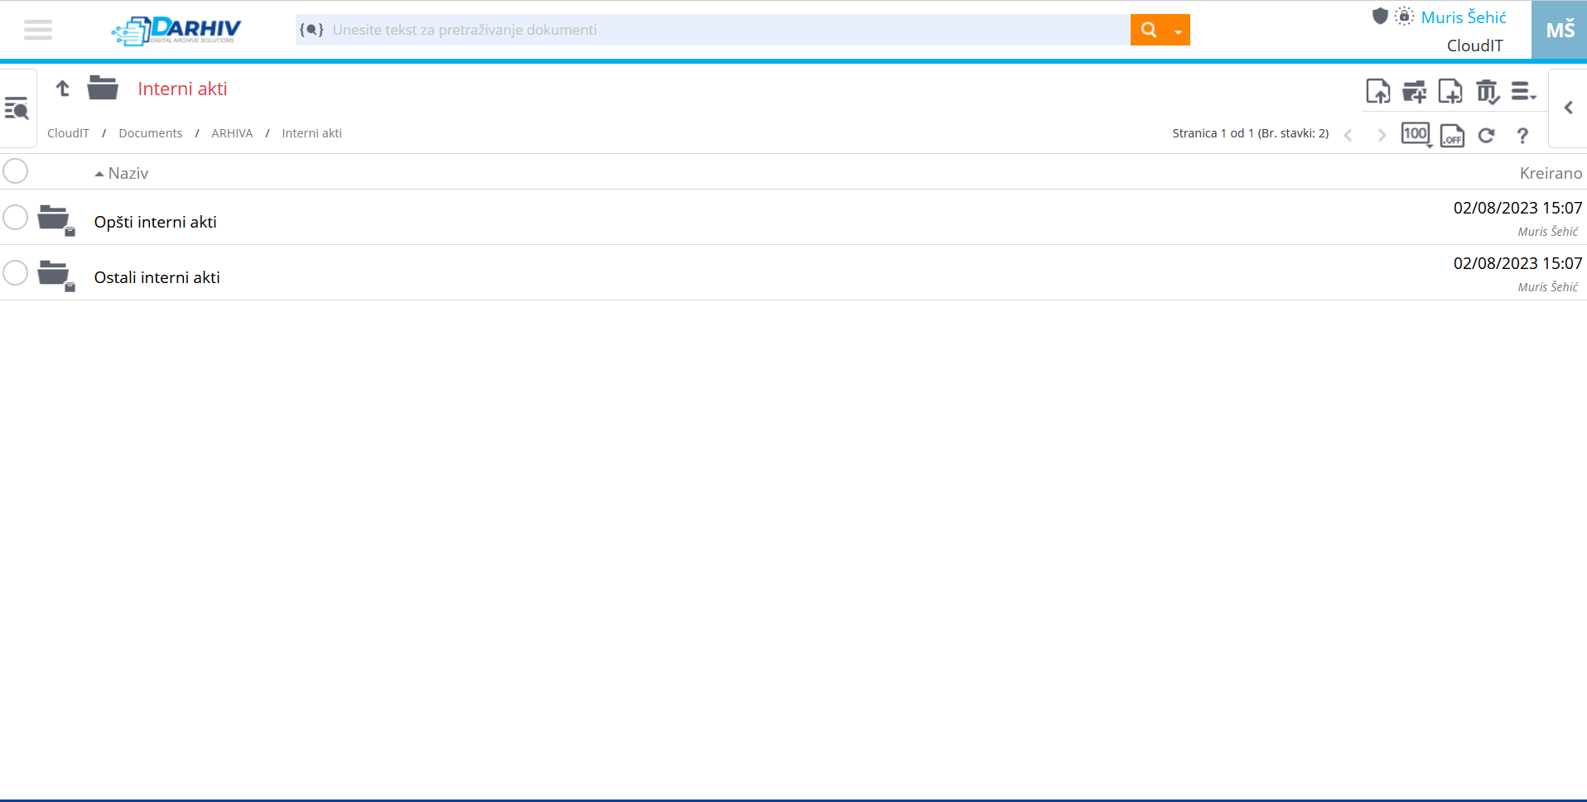Click the add new document icon

(x=1450, y=91)
